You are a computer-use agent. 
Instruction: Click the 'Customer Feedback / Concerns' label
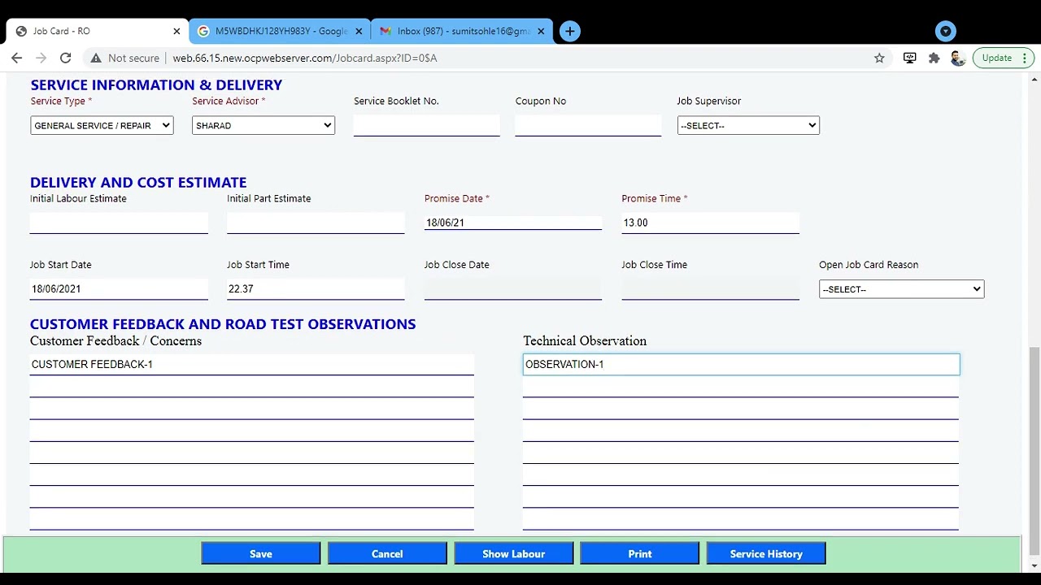[115, 340]
